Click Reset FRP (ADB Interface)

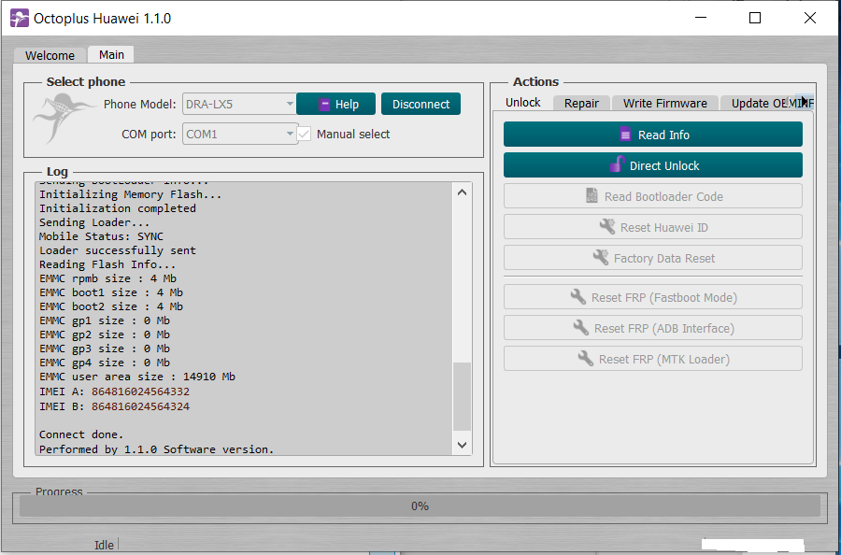[x=653, y=328]
